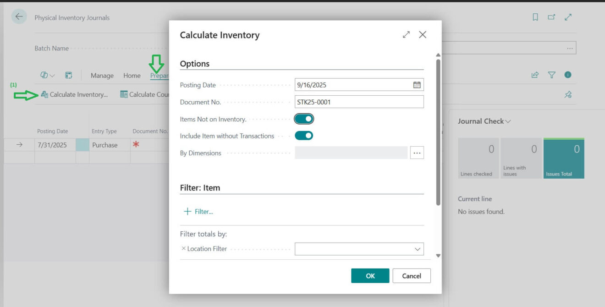Click the OK button in Calculate Inventory
The height and width of the screenshot is (307, 605).
(370, 275)
